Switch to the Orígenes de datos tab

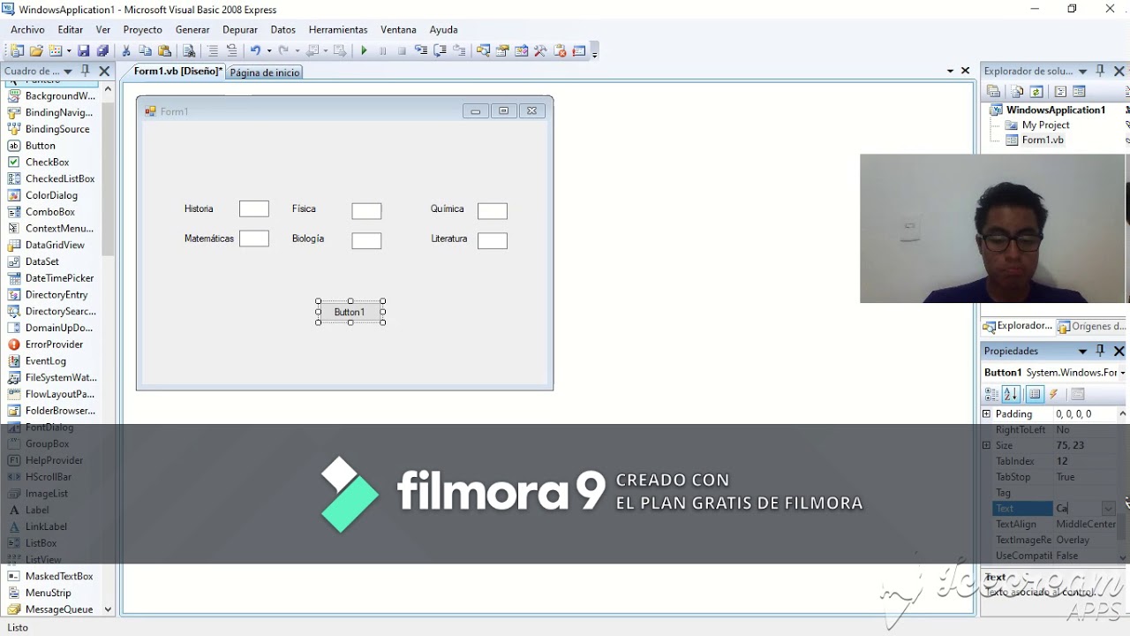coord(1091,326)
